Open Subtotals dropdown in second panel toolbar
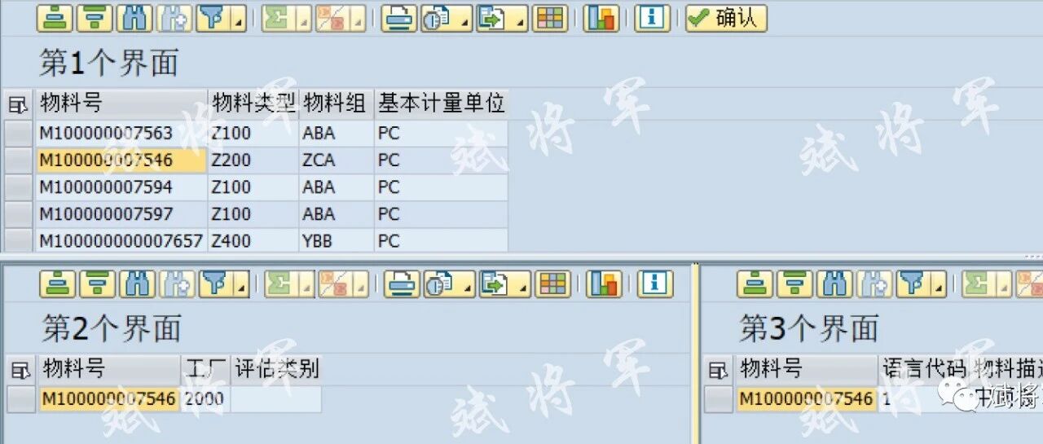Viewport: 1043px width, 444px height. (343, 284)
